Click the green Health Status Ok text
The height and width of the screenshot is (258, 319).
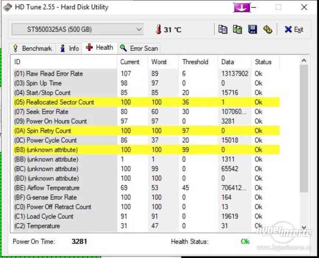pos(245,242)
